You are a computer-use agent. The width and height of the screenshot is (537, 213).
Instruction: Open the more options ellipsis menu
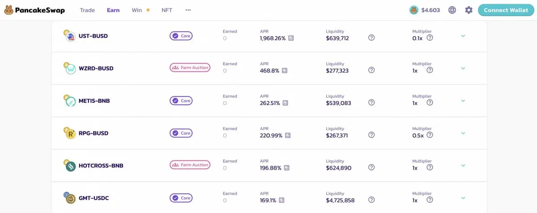point(188,10)
